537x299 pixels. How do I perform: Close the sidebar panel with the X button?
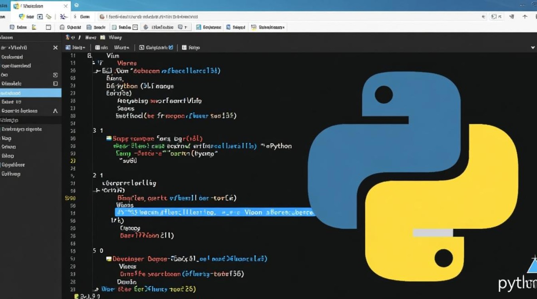click(55, 47)
